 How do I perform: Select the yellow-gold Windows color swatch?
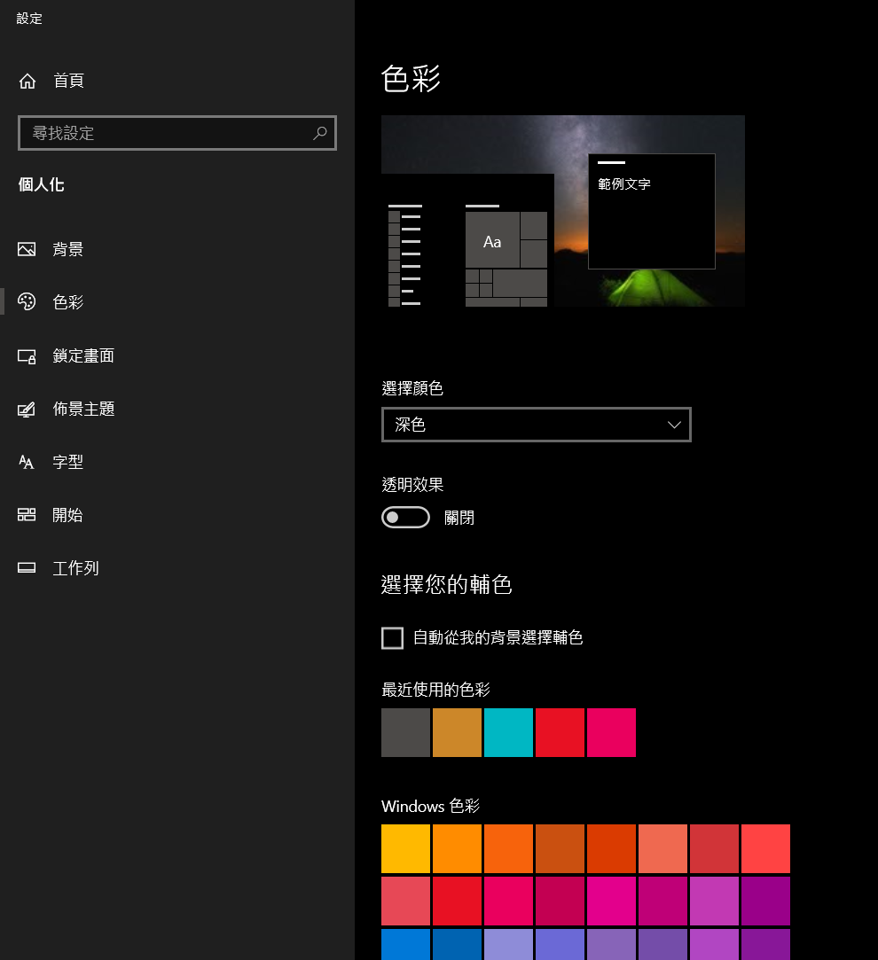[405, 848]
